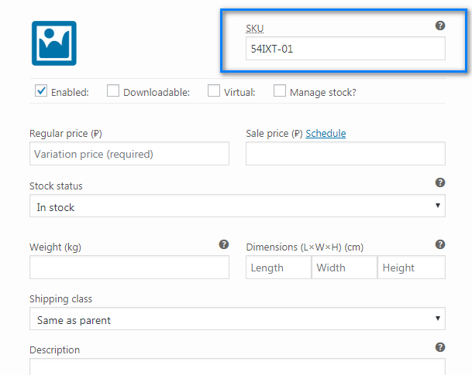This screenshot has width=472, height=375.
Task: Click the Weight help icon
Action: pyautogui.click(x=224, y=244)
